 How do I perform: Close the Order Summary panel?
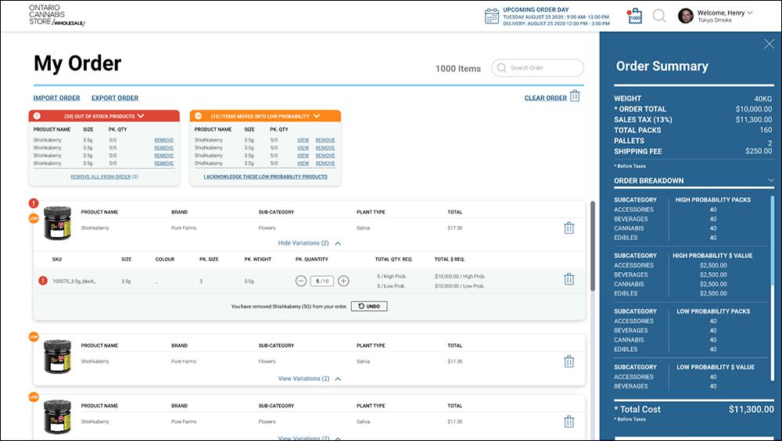769,45
